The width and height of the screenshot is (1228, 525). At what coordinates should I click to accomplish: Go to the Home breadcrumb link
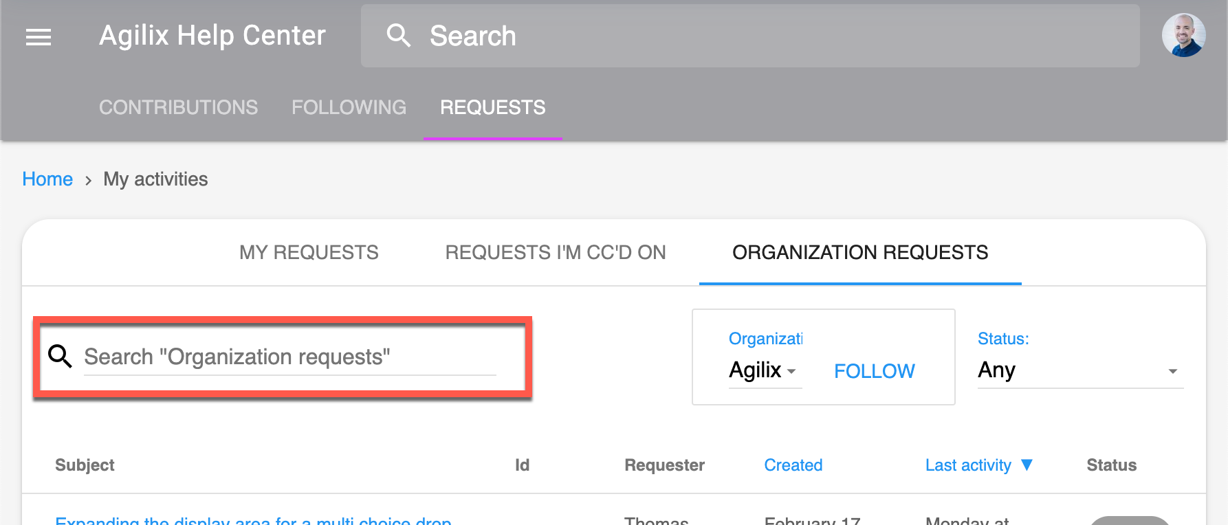tap(47, 179)
